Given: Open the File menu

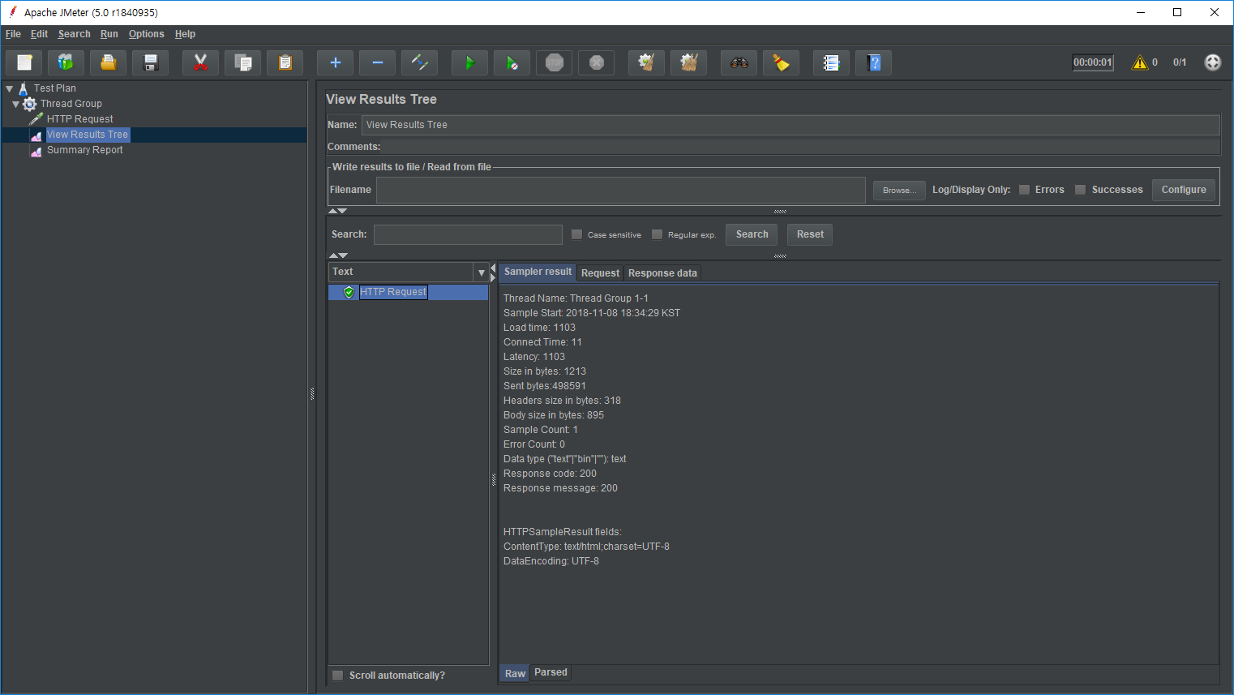Looking at the screenshot, I should [13, 34].
